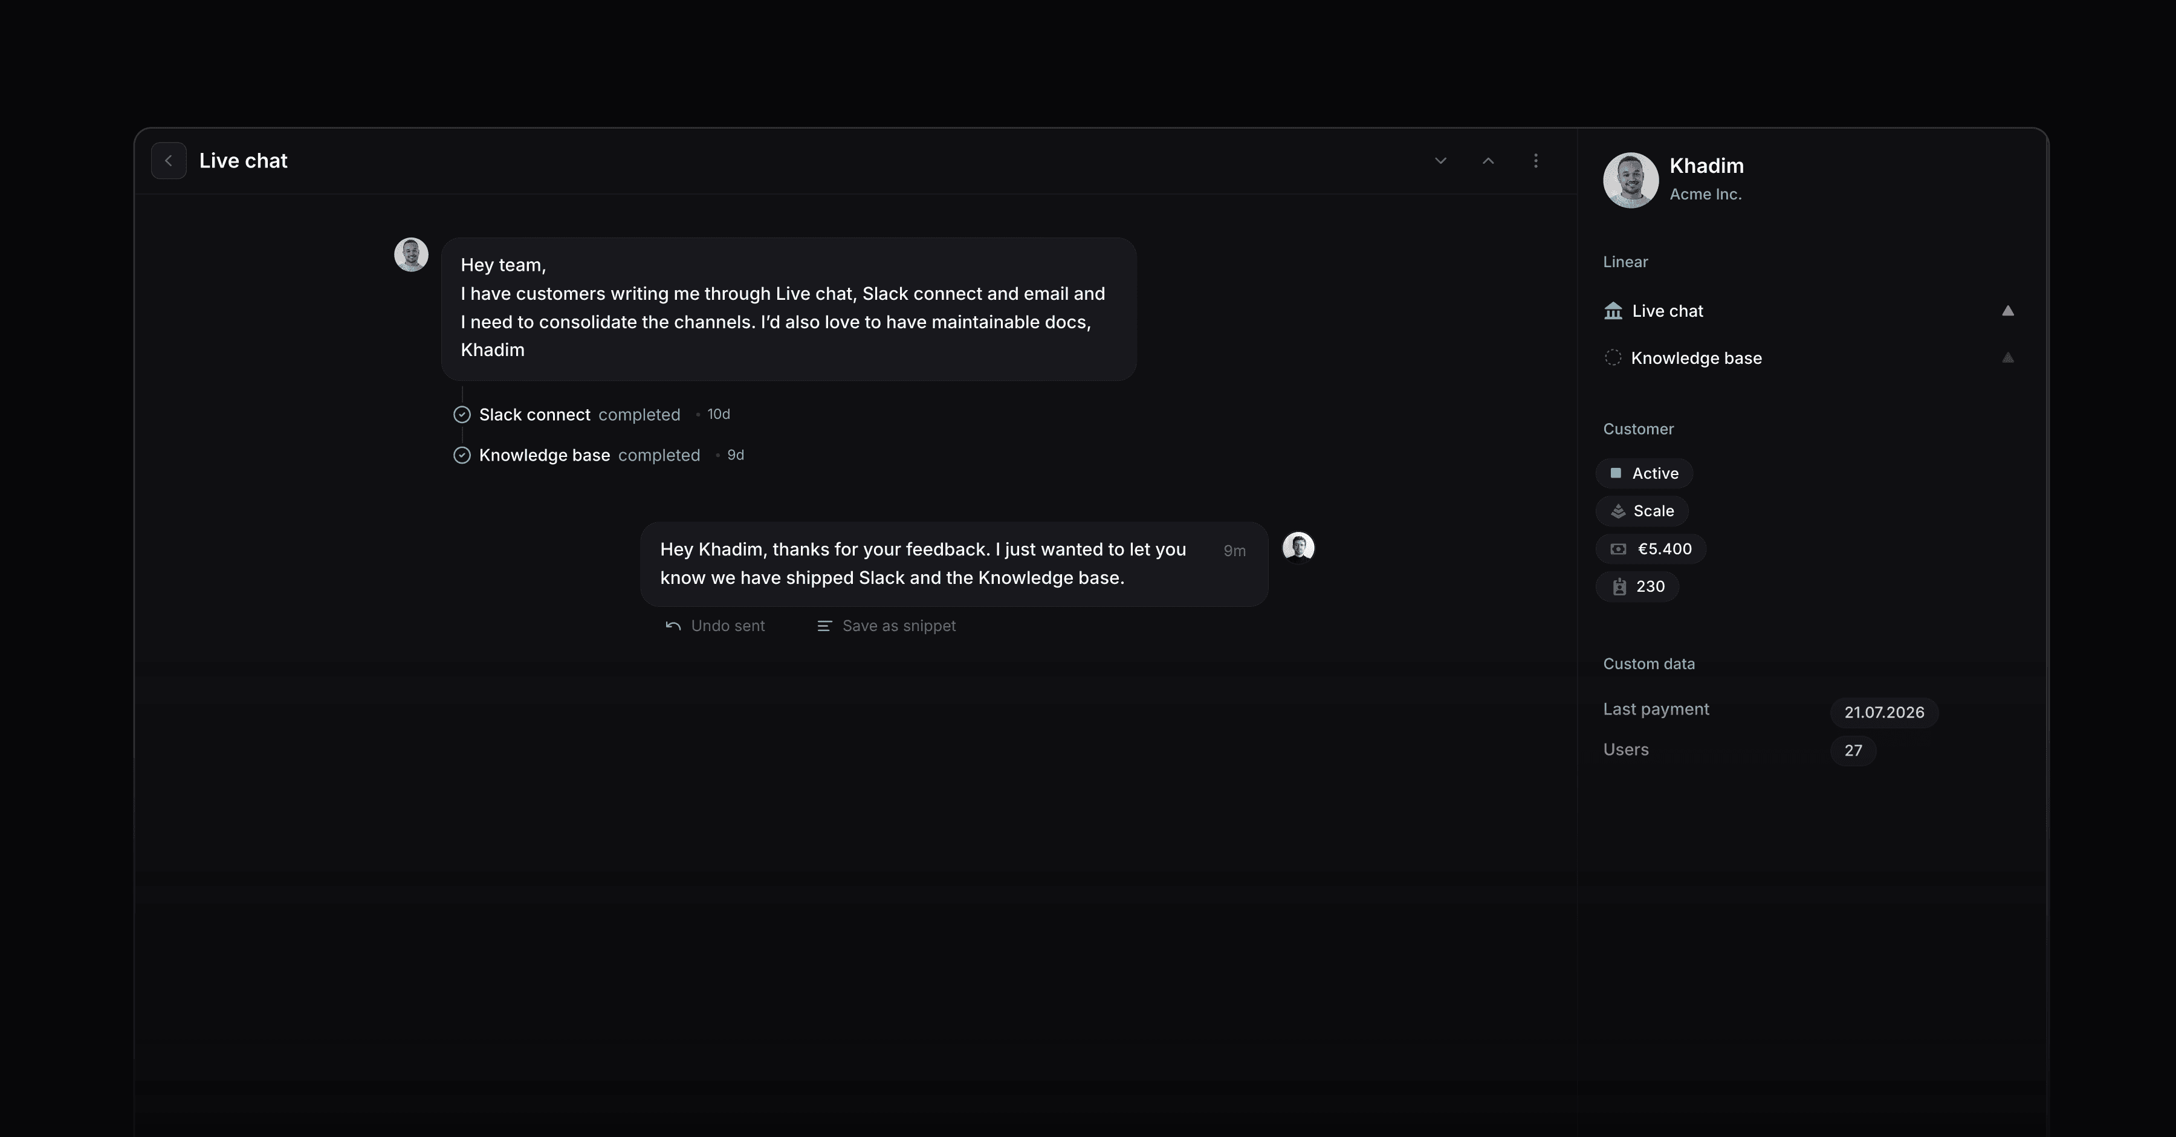Click the agent avatar beside the reply

[x=1298, y=548]
